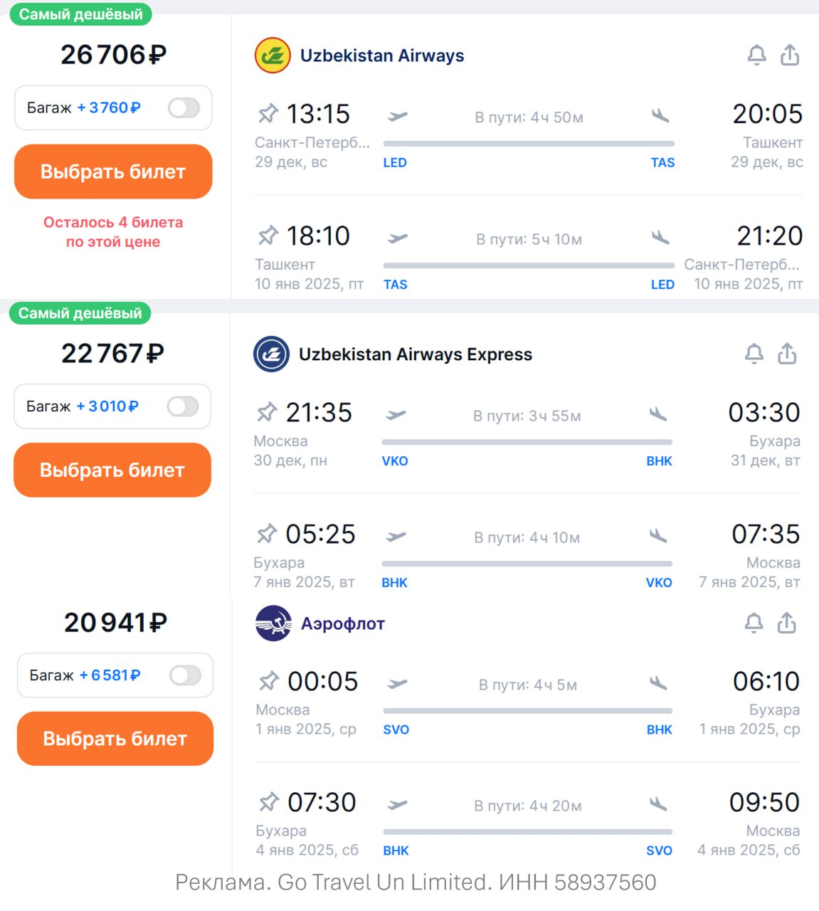
Task: Select the ticket priced 26706₽
Action: [x=113, y=172]
